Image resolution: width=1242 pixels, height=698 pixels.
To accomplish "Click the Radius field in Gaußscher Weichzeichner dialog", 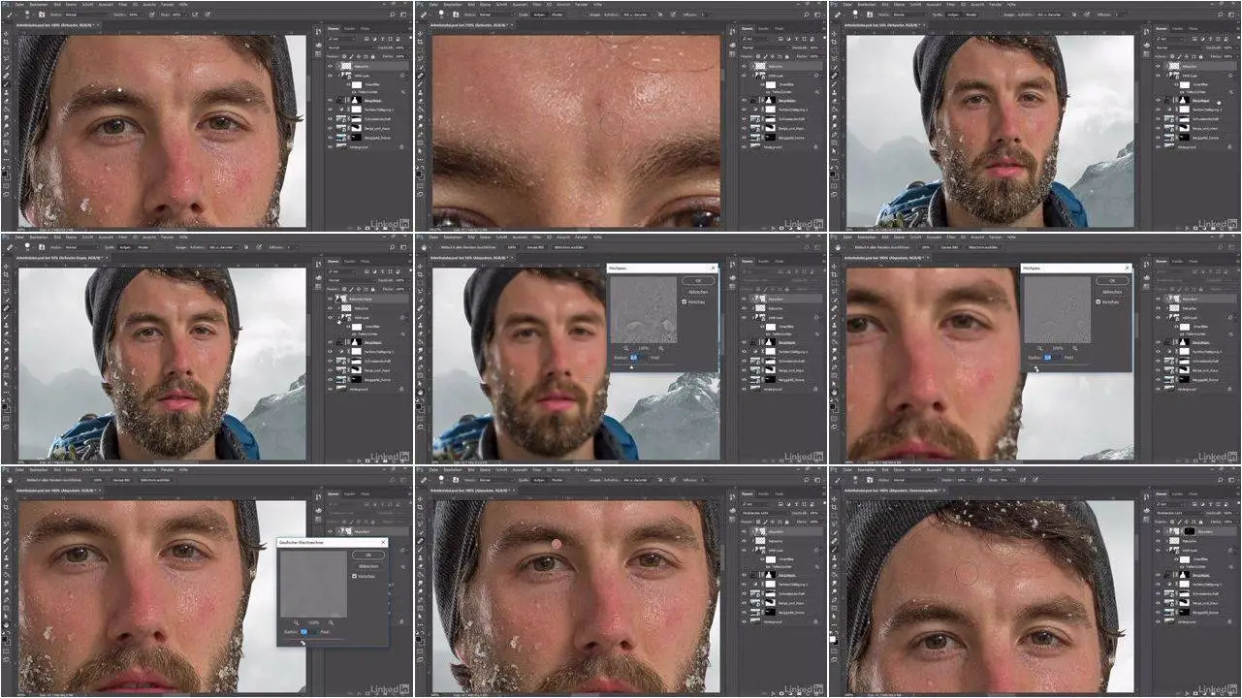I will 309,632.
